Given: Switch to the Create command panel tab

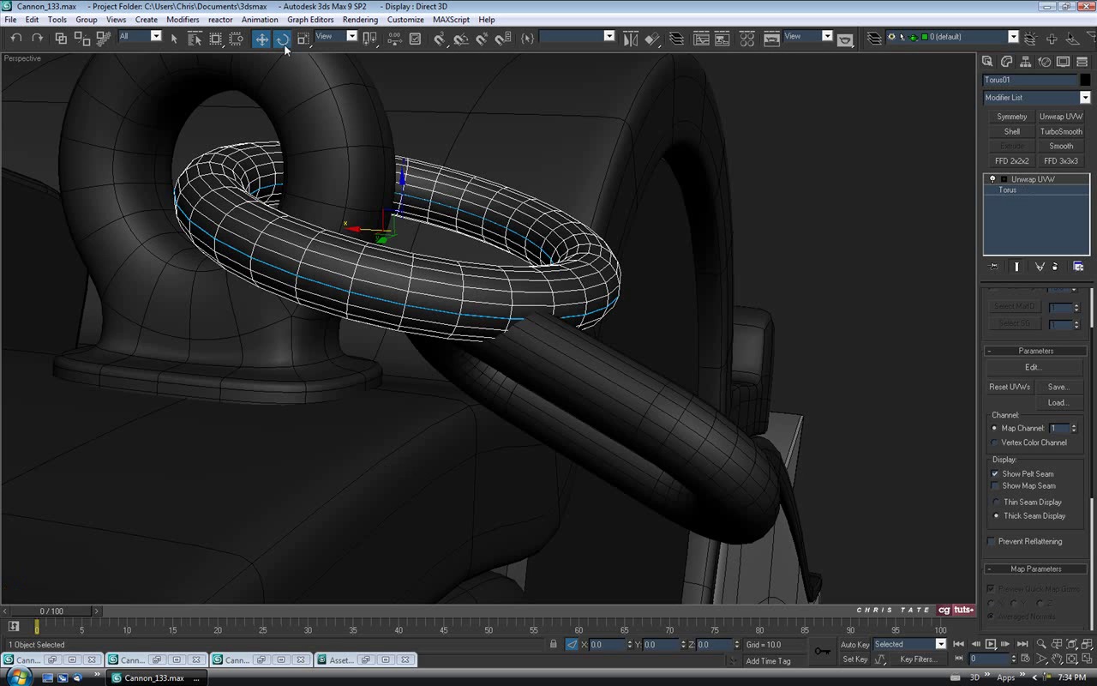Looking at the screenshot, I should pos(987,62).
